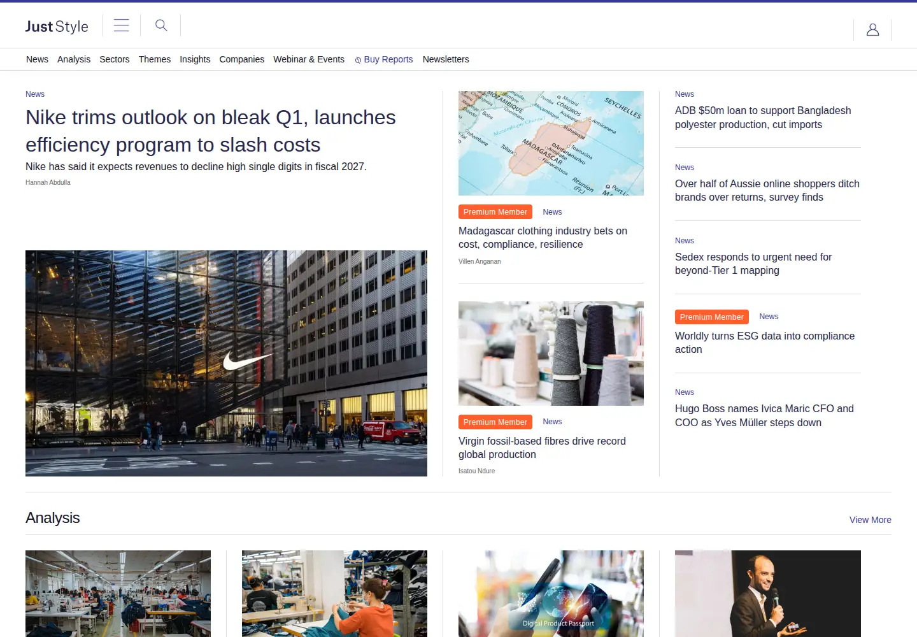The height and width of the screenshot is (637, 917).
Task: Read Madagascar clothing industry article
Action: click(543, 238)
